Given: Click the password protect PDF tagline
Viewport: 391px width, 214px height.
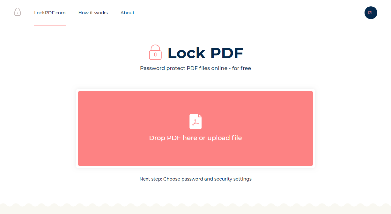Looking at the screenshot, I should (x=195, y=68).
